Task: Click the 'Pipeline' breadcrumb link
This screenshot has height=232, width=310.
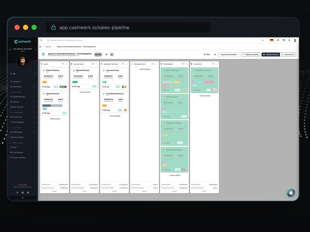Action: (x=48, y=47)
